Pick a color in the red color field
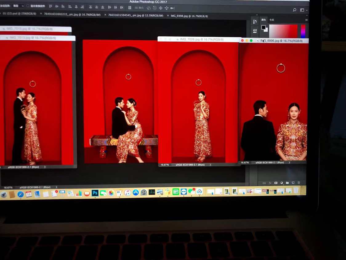This screenshot has width=346, height=260. pos(283,31)
